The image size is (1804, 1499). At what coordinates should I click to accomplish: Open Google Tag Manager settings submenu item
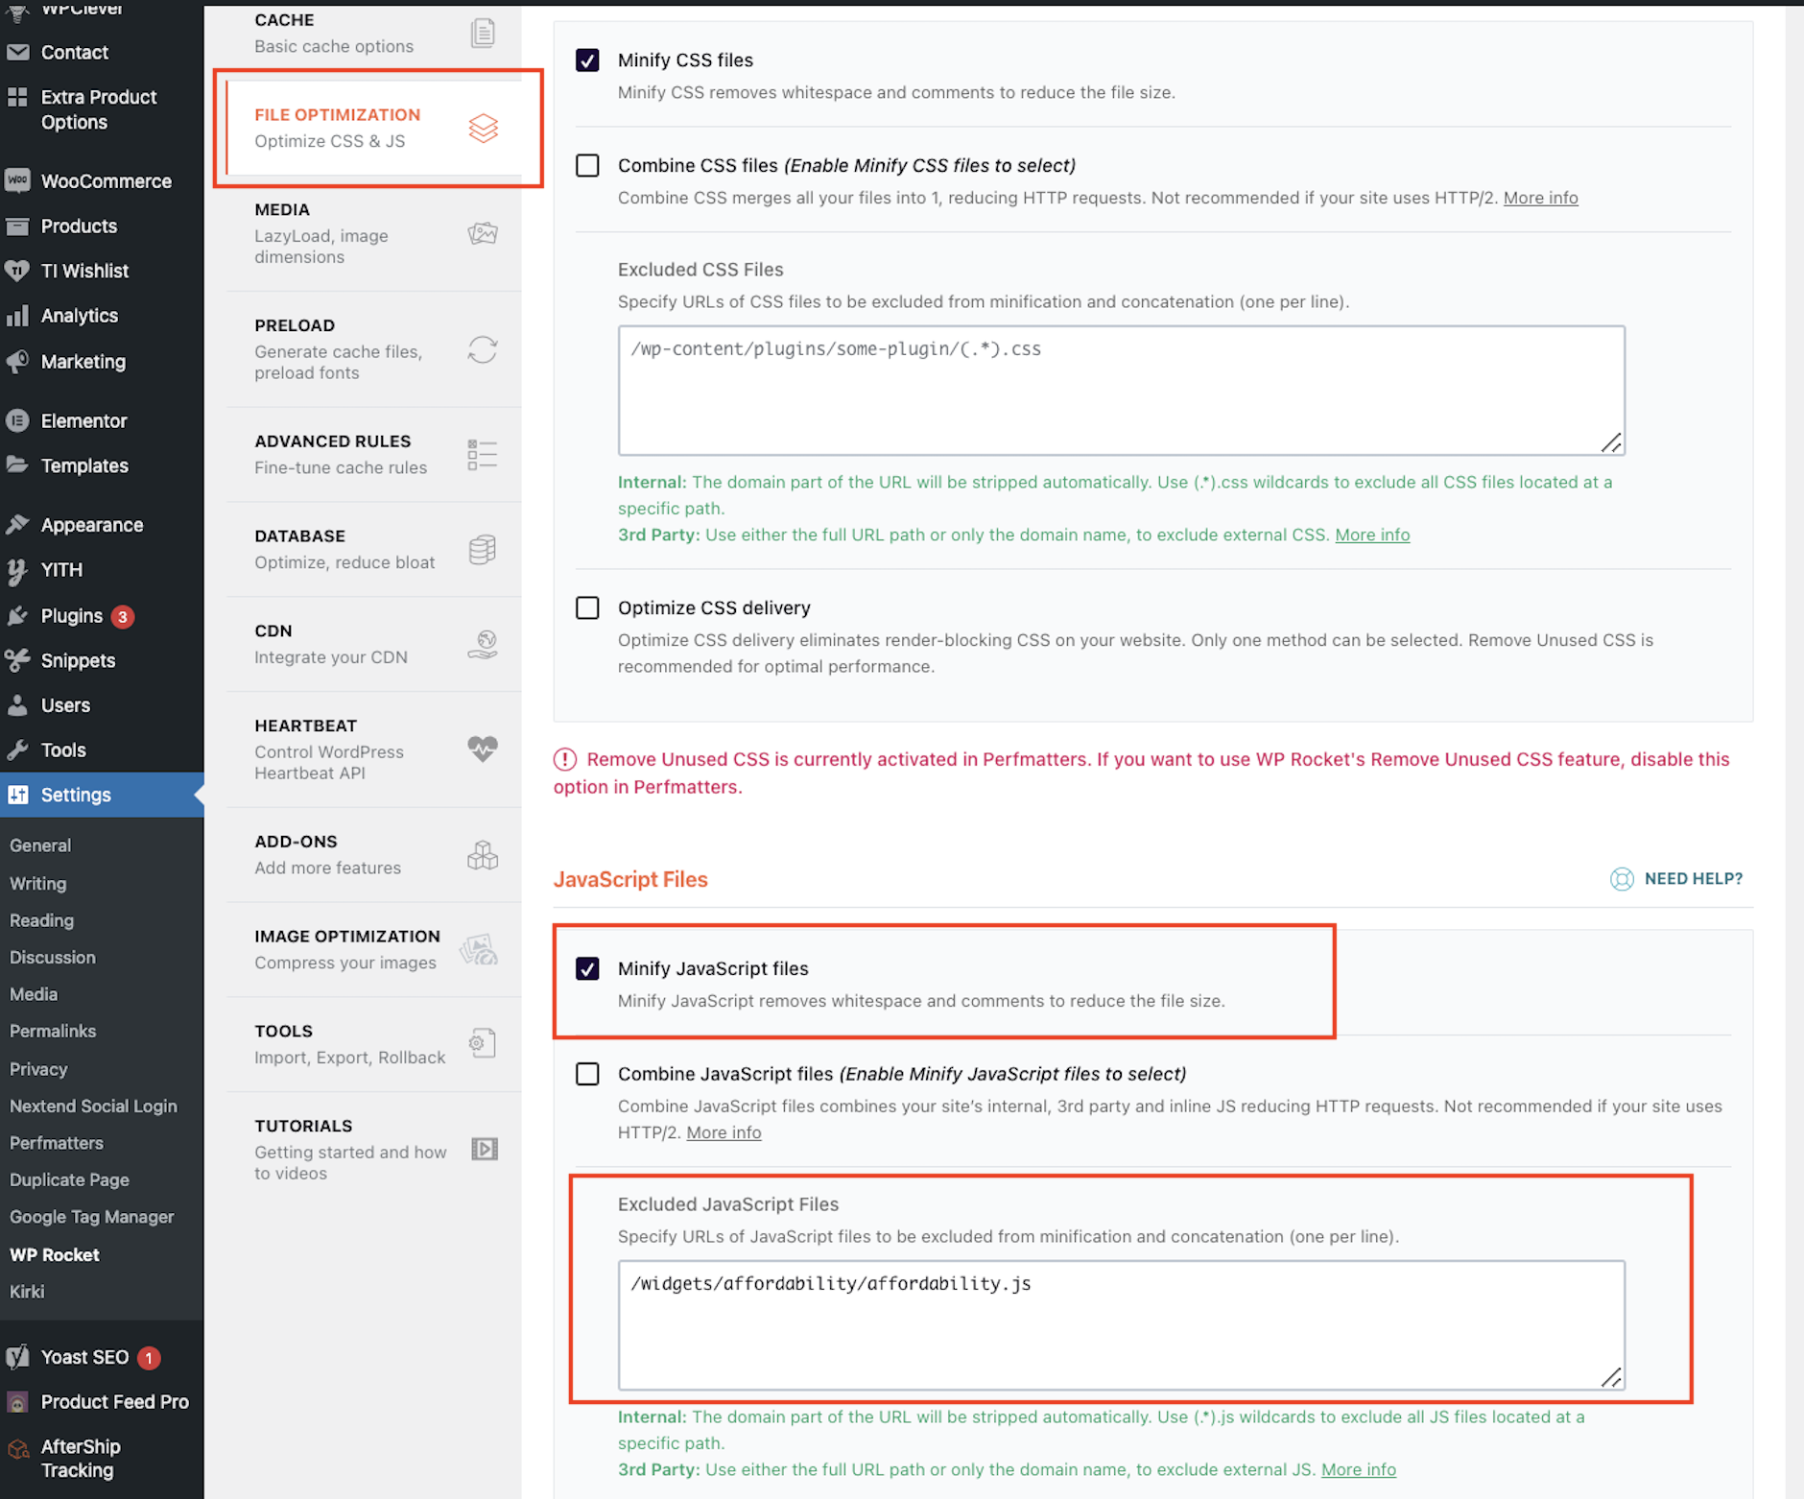[x=92, y=1217]
